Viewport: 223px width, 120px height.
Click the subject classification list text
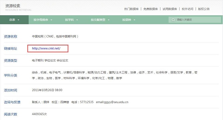pos(114,75)
